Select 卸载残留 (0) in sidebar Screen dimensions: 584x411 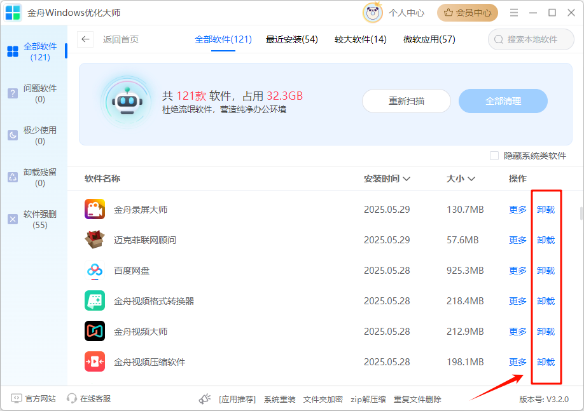click(34, 178)
